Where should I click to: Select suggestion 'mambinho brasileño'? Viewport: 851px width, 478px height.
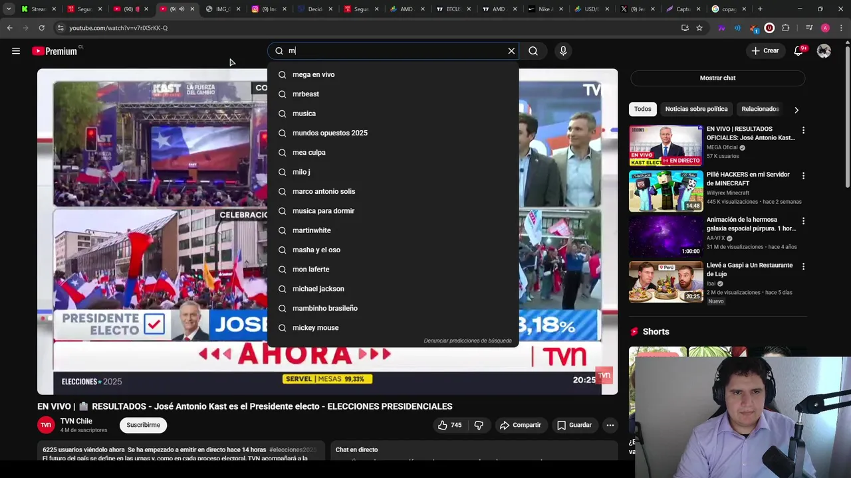point(393,308)
